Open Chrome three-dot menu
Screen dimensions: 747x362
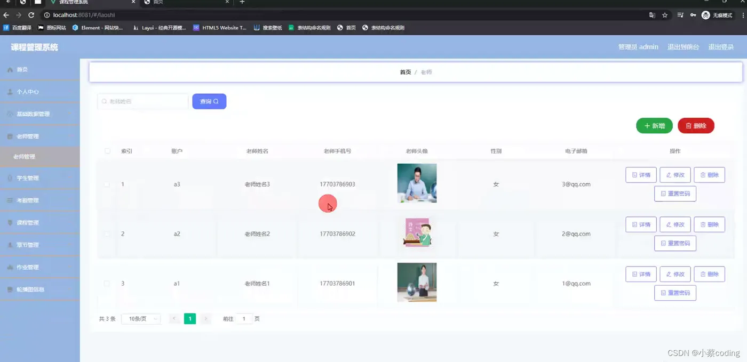(x=743, y=15)
